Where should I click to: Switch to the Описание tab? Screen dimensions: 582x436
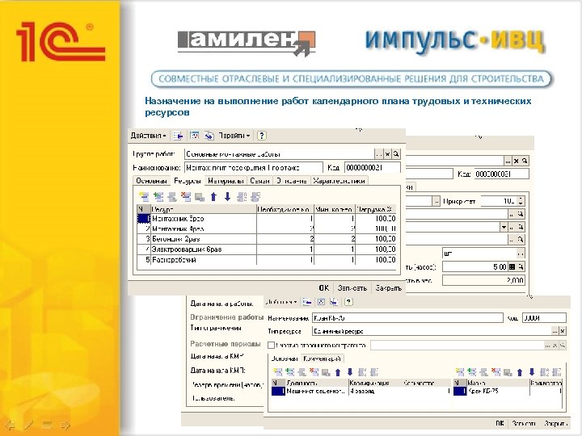(291, 181)
